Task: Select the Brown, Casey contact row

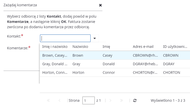Action: pyautogui.click(x=55, y=55)
